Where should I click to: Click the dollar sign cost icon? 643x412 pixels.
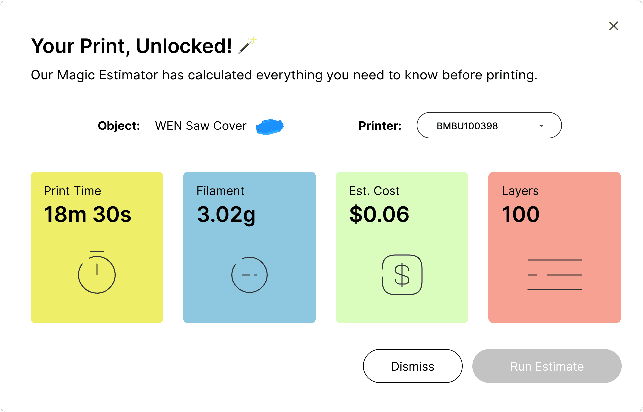point(402,275)
